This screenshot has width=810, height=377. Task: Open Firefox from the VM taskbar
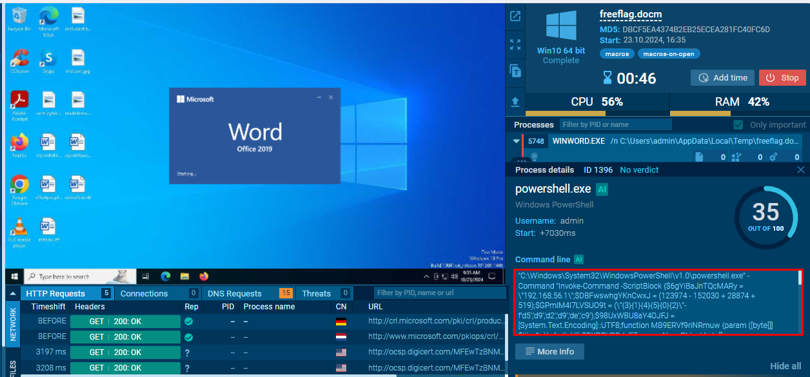coord(204,276)
